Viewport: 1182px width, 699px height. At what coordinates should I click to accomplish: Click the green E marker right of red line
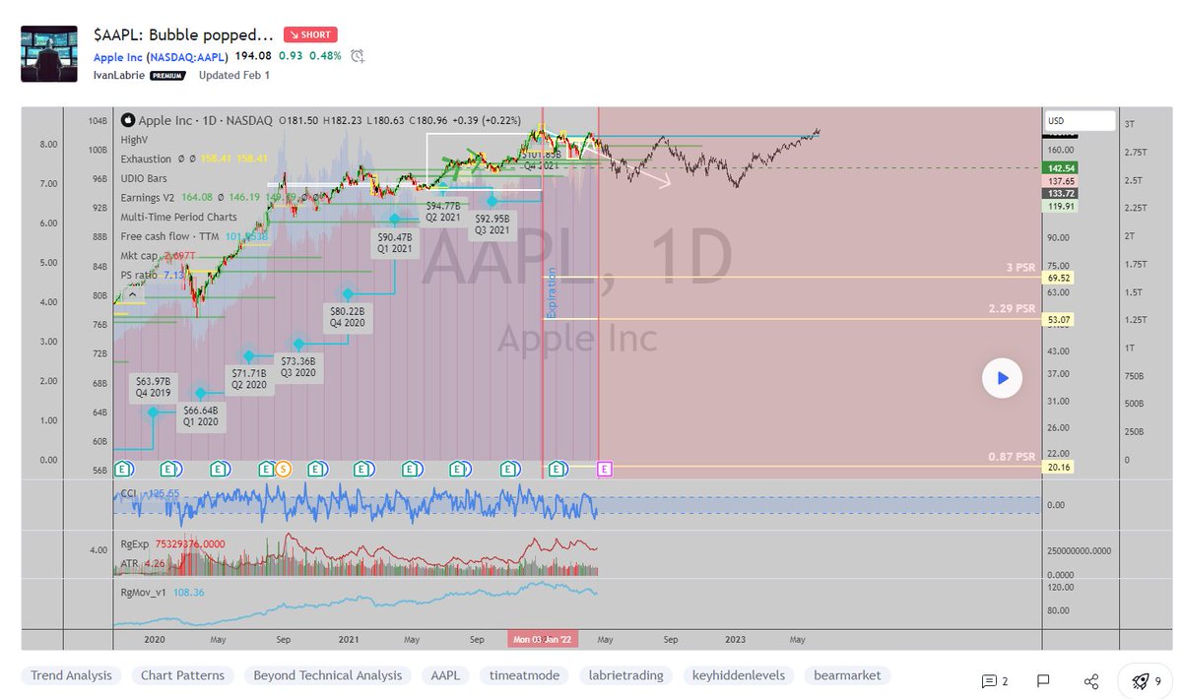coord(557,469)
